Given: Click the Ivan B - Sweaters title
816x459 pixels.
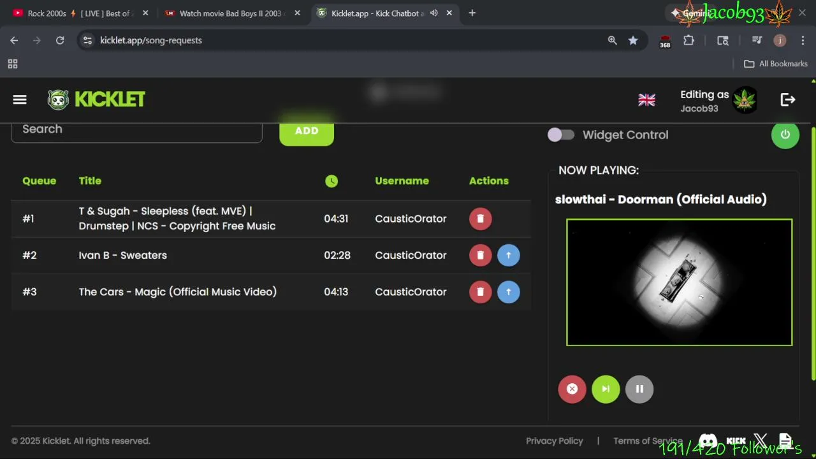Looking at the screenshot, I should coord(123,255).
